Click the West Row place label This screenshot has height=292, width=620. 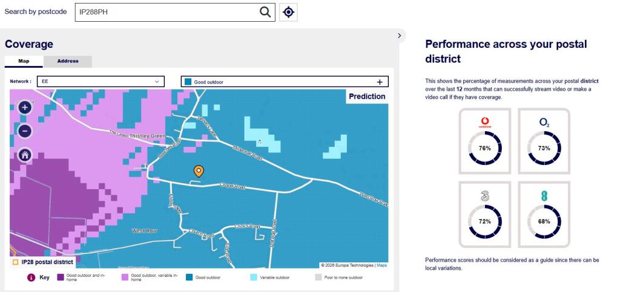(x=144, y=230)
